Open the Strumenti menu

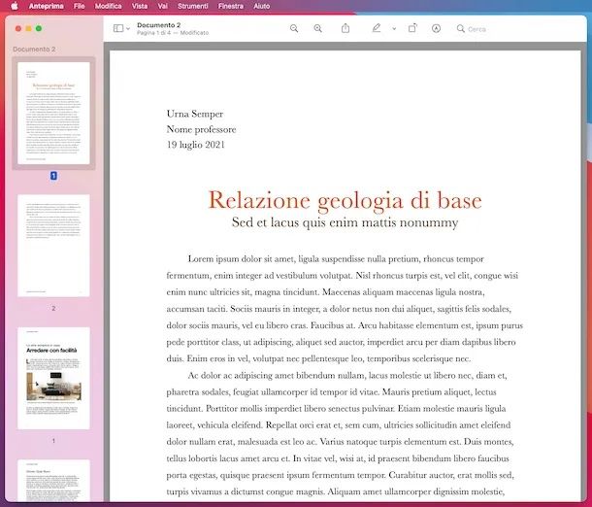(x=192, y=6)
